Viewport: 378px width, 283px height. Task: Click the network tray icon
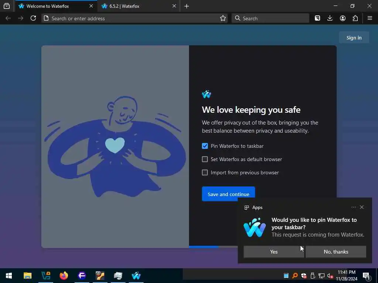coord(322,276)
